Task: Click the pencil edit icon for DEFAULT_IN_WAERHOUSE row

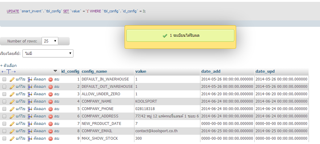Action: point(12,80)
